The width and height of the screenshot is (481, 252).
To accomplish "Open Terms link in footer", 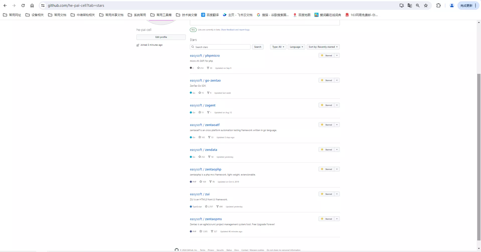I will click(202, 250).
